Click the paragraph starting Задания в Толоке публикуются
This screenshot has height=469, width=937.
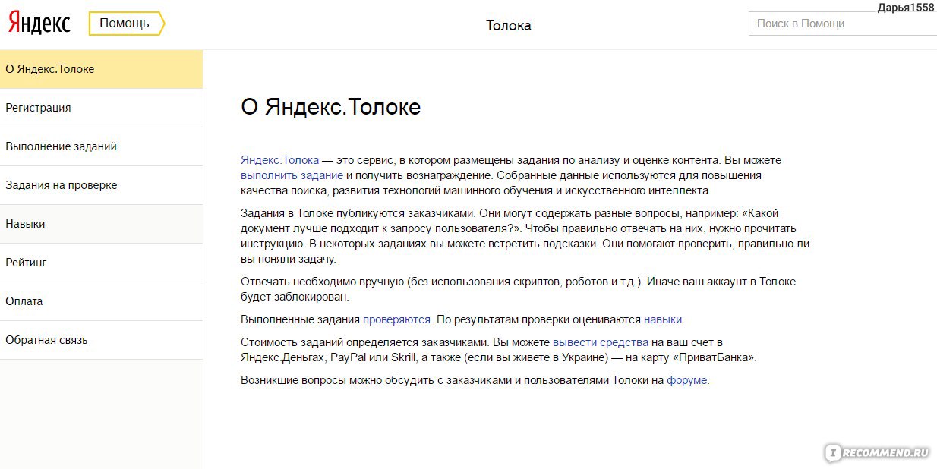point(525,236)
